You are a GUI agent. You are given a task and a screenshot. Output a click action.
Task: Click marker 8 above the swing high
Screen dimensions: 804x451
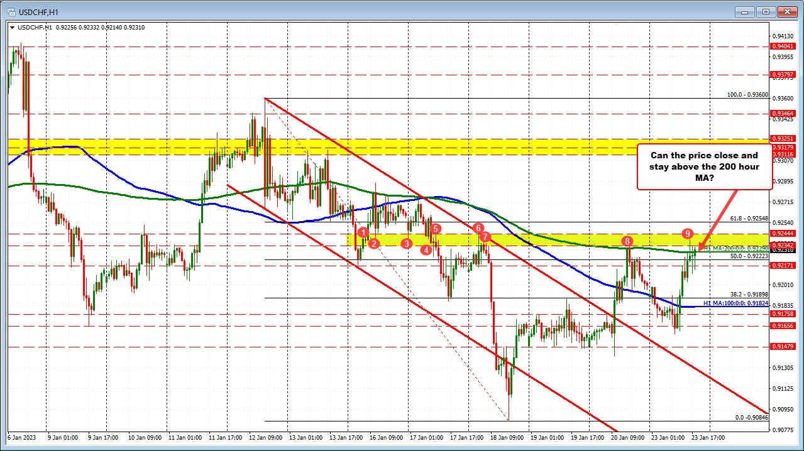(x=627, y=241)
